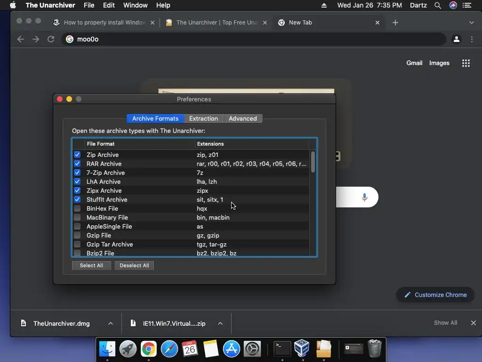
Task: Open Chrome three-dot menu
Action: (x=472, y=39)
